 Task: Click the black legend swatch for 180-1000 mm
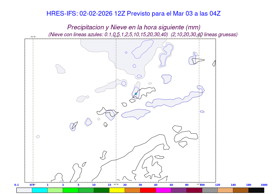click(x=256, y=190)
